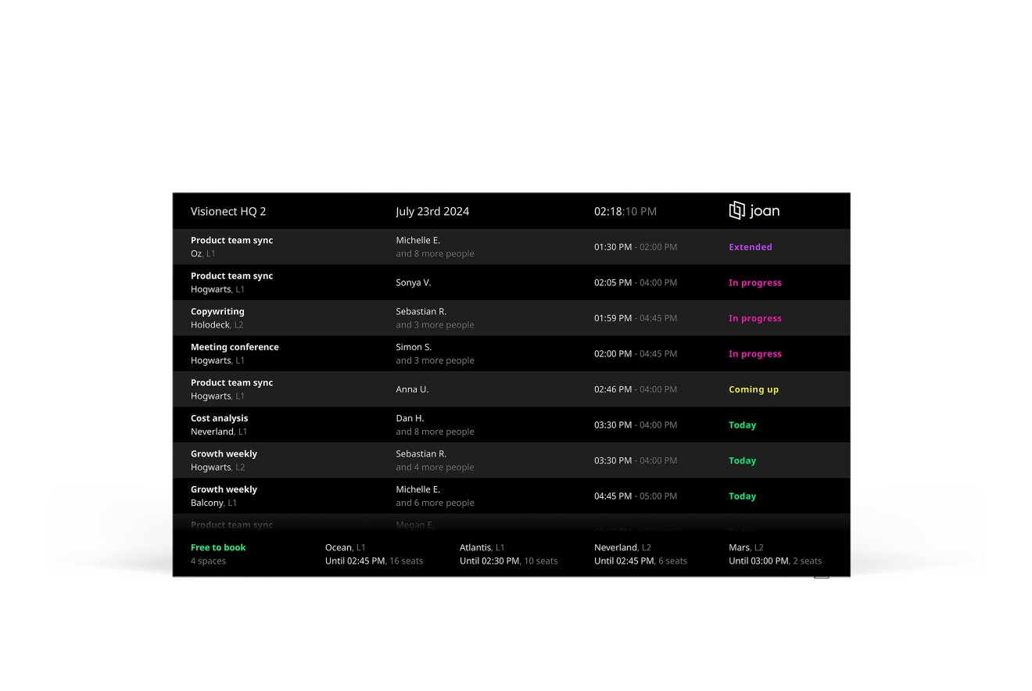Viewport: 1032px width, 691px height.
Task: Open Sonya V.'s meeting row
Action: (x=413, y=283)
